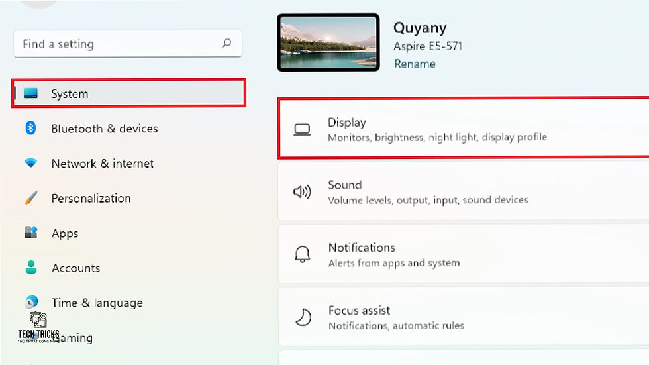Click the Focus assist moon icon
This screenshot has width=649, height=365.
(x=303, y=317)
